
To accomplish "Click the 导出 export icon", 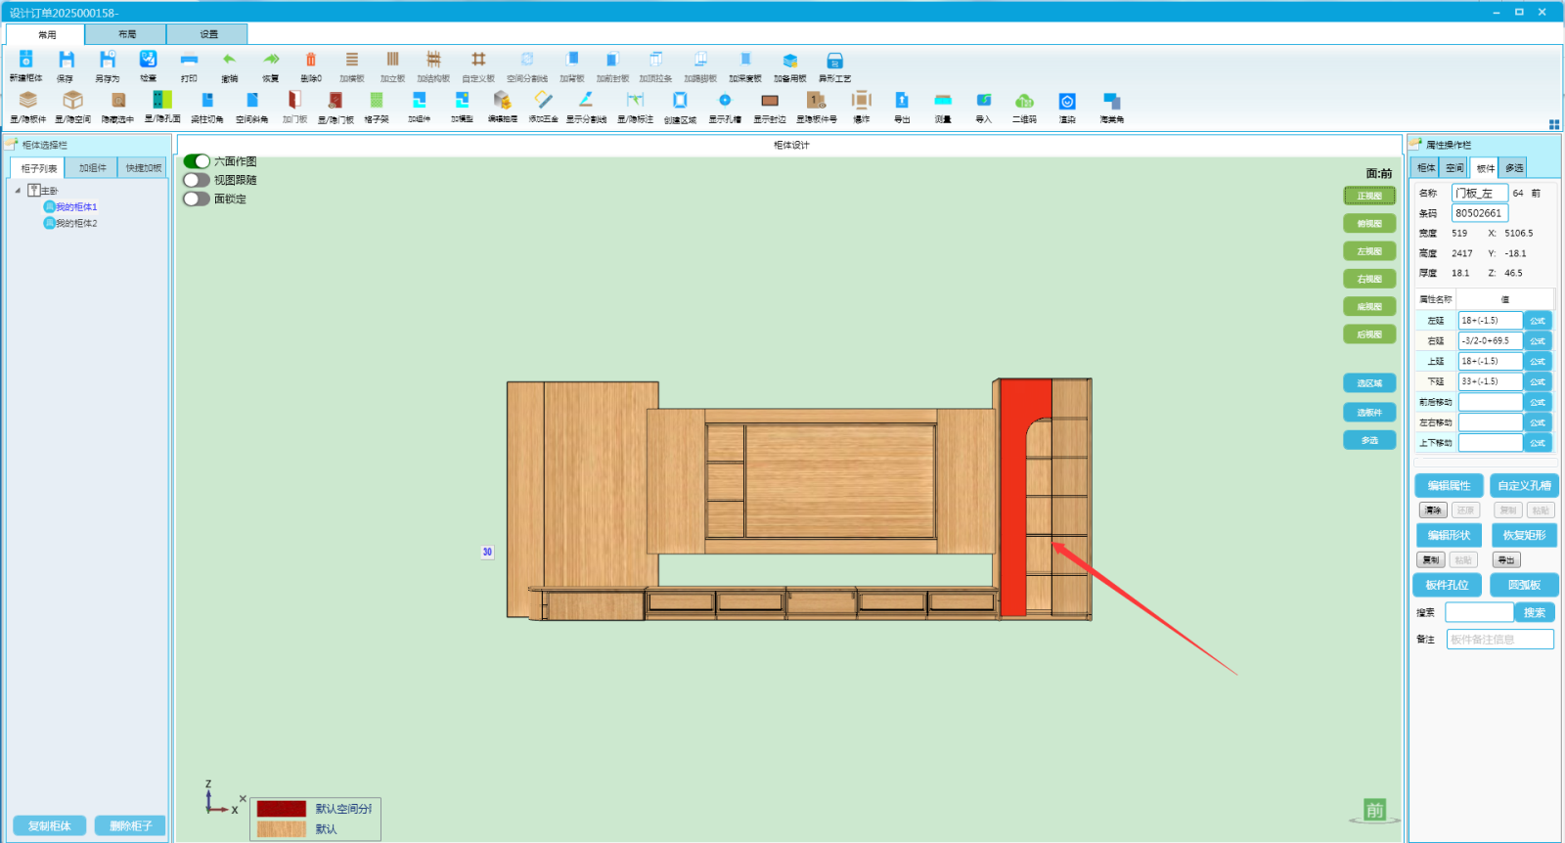I will [902, 100].
